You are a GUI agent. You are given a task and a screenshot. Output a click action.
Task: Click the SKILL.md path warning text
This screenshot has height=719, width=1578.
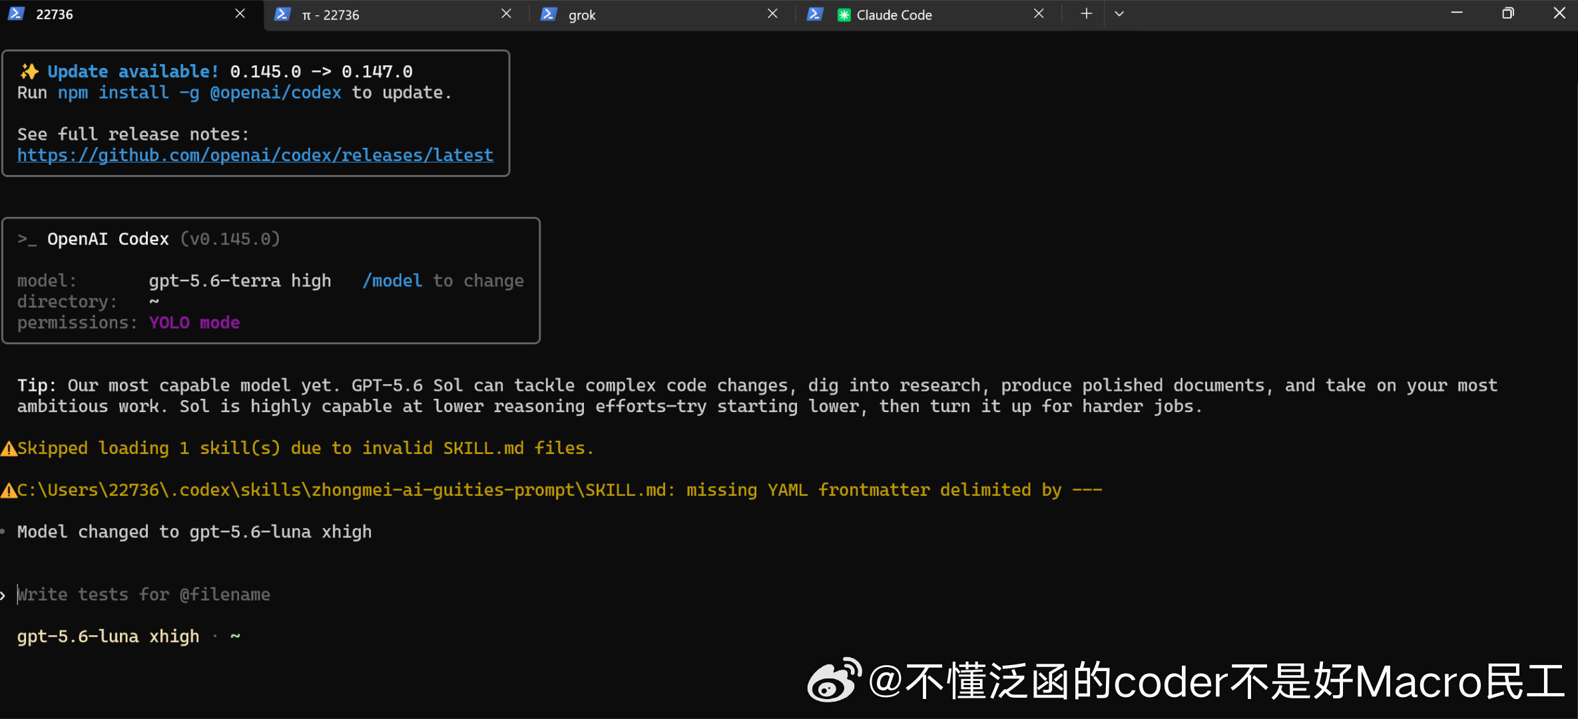tap(560, 490)
